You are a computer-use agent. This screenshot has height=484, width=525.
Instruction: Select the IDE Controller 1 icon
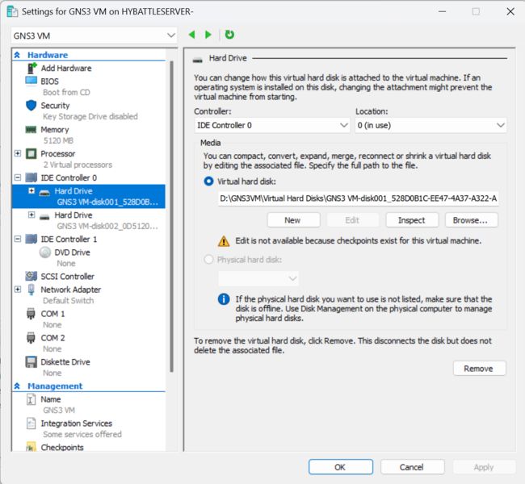coord(31,239)
